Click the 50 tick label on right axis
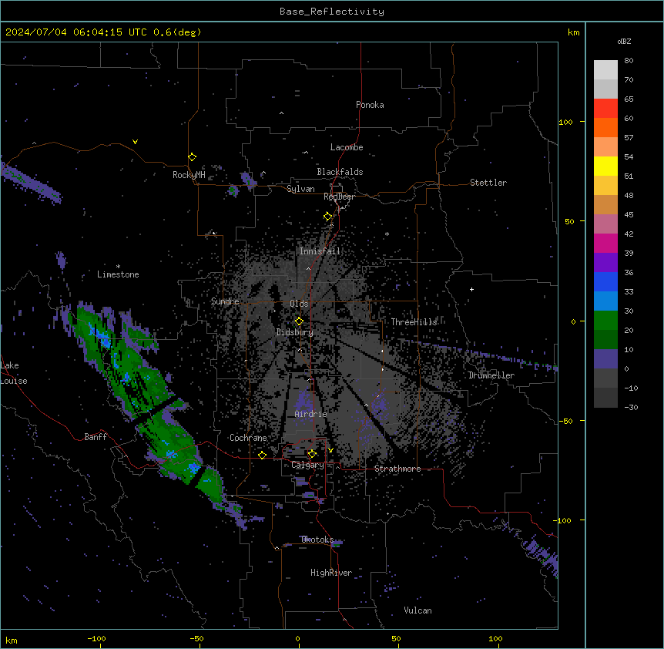This screenshot has width=664, height=649. tap(569, 221)
